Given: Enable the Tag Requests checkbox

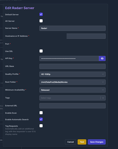Looking at the screenshot, I should (41, 126).
